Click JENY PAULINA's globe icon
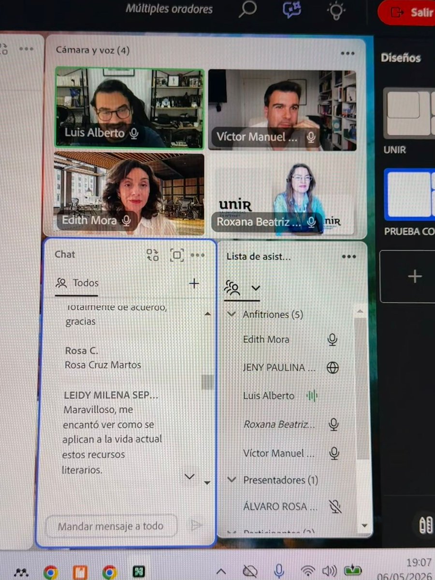This screenshot has height=580, width=435. coord(333,368)
